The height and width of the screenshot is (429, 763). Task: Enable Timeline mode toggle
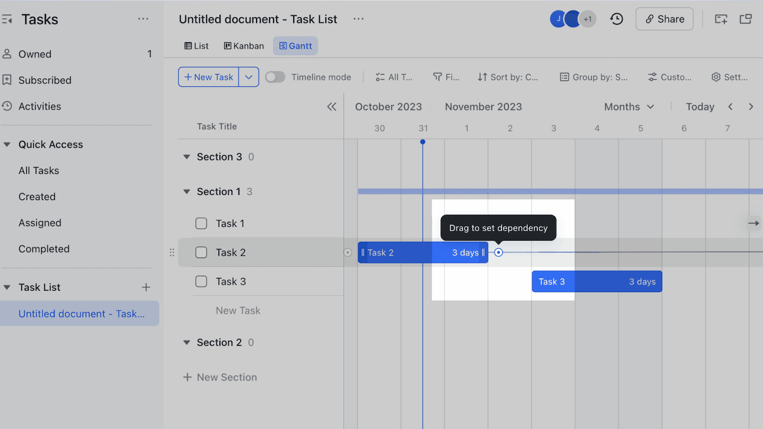[x=275, y=77]
